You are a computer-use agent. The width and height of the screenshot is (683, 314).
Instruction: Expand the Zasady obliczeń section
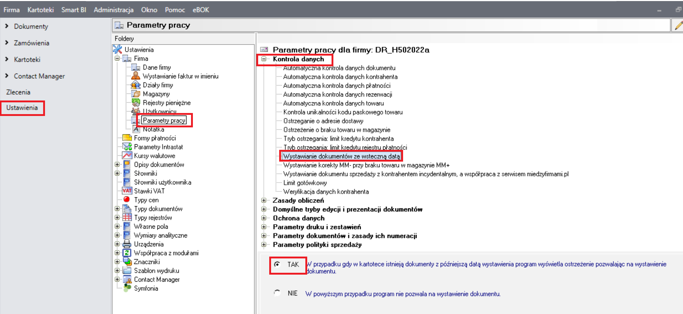click(264, 200)
